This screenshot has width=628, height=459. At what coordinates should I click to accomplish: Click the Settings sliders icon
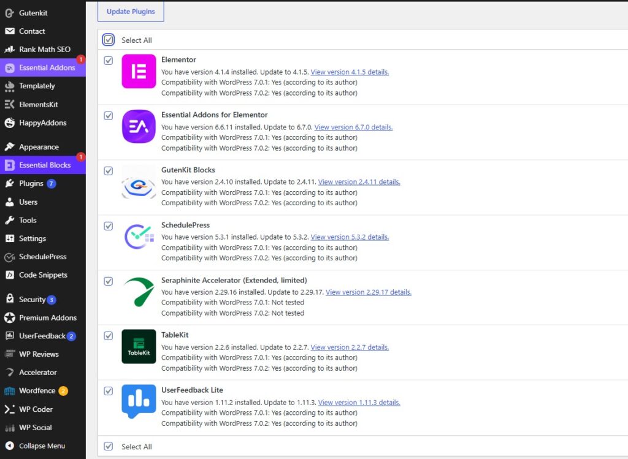(10, 238)
